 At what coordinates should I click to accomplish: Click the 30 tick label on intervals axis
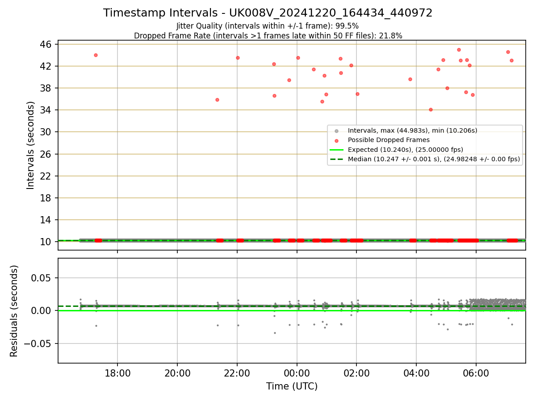click(47, 132)
